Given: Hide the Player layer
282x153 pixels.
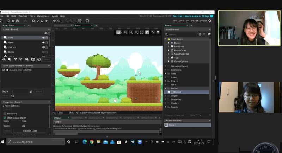Looking at the screenshot, I should tap(43, 43).
